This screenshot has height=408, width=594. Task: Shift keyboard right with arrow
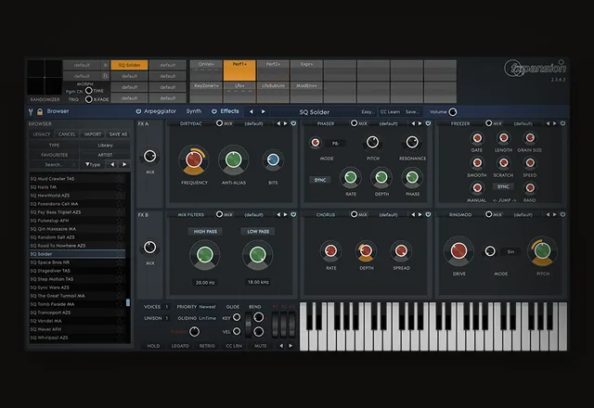pos(291,346)
